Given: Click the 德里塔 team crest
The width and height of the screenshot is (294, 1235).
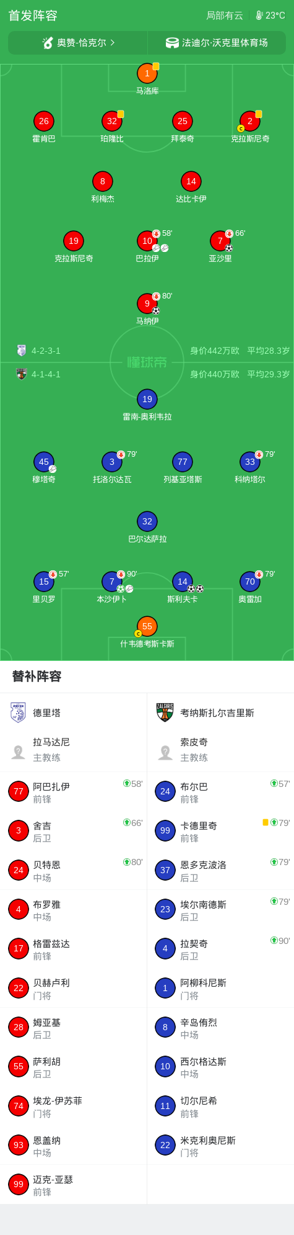Looking at the screenshot, I should tap(19, 712).
